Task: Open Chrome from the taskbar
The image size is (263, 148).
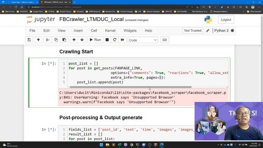Action: click(131, 145)
